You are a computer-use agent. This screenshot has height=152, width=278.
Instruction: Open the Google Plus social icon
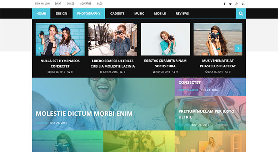tap(237, 4)
